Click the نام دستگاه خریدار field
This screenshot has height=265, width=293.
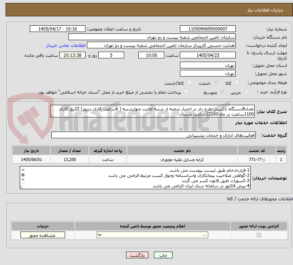(152, 37)
